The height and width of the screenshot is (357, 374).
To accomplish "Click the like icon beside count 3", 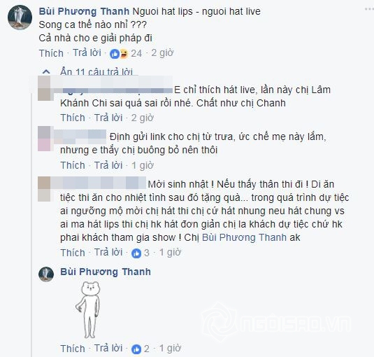I will (x=136, y=253).
